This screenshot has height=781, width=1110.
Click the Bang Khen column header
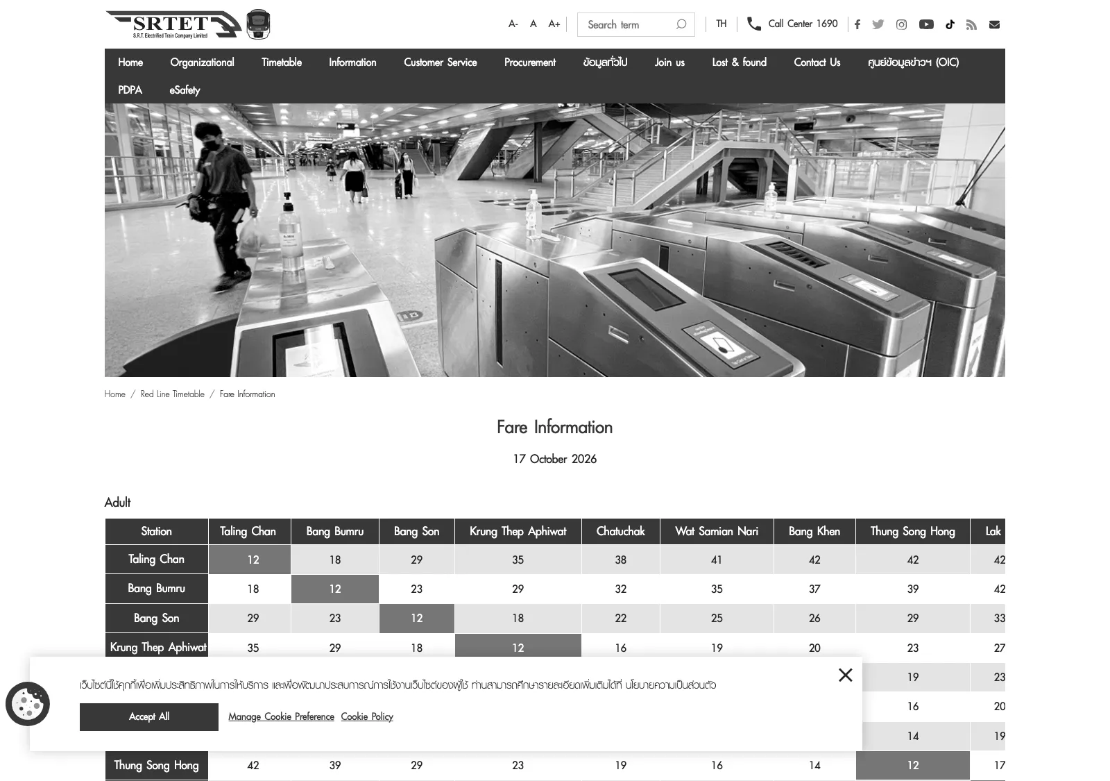[x=814, y=531]
